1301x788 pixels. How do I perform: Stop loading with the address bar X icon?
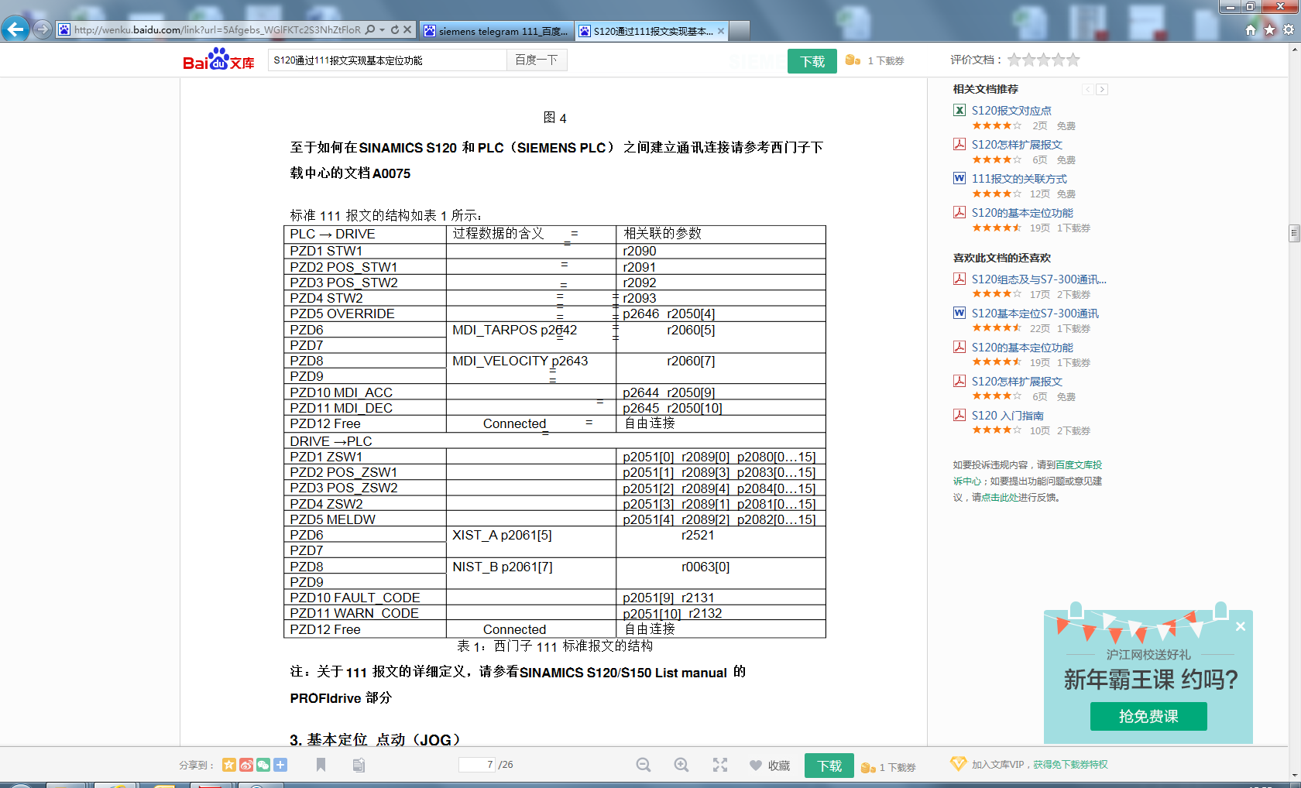pyautogui.click(x=407, y=30)
